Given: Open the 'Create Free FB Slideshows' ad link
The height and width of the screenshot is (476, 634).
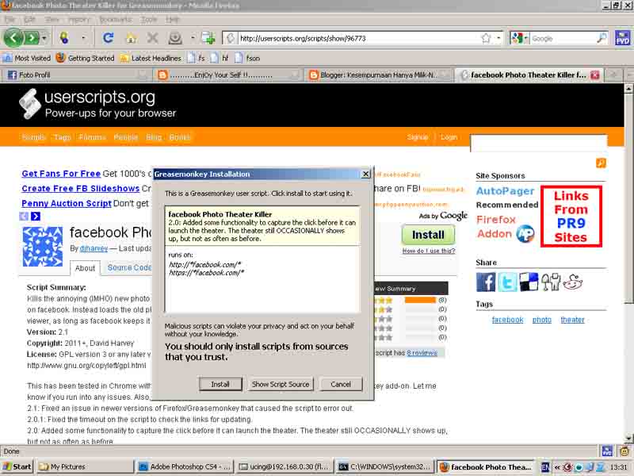Looking at the screenshot, I should pyautogui.click(x=81, y=189).
